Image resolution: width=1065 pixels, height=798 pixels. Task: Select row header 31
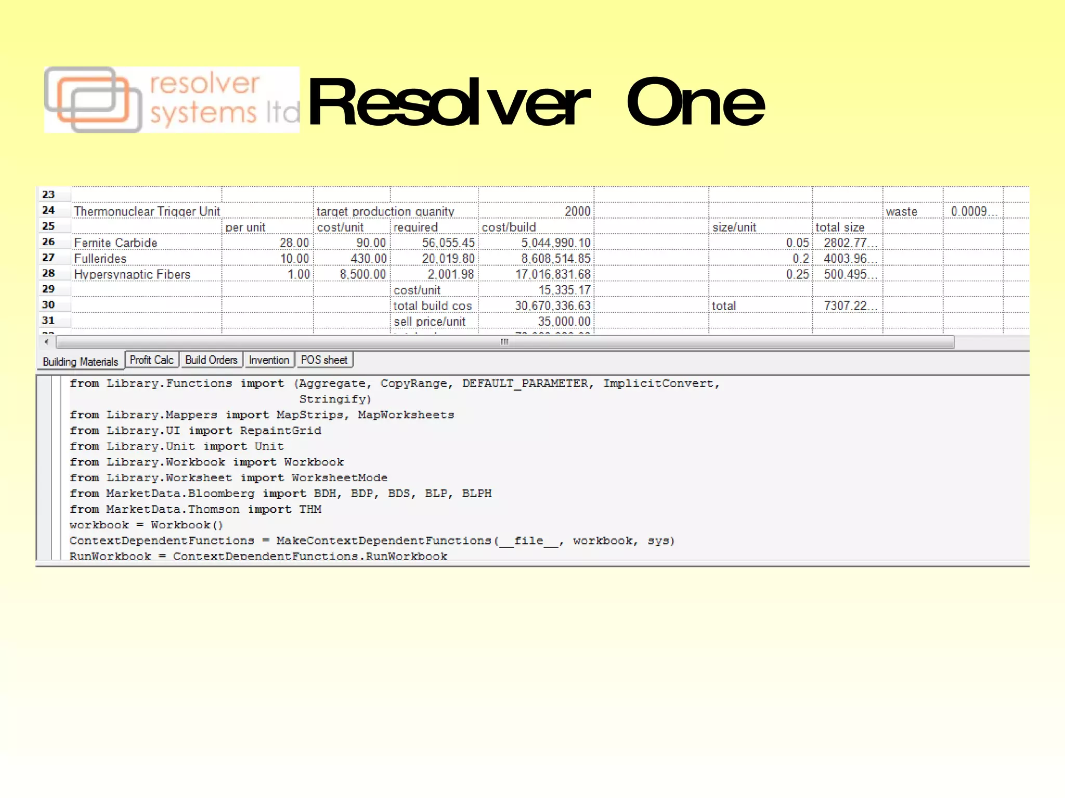[x=54, y=321]
